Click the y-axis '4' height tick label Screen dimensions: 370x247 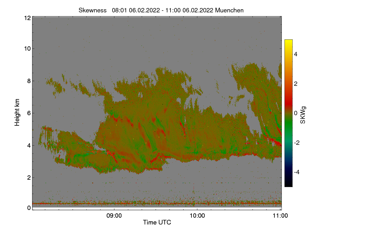29,145
